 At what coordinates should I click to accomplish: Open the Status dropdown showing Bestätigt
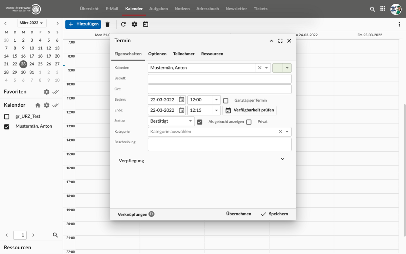point(171,121)
